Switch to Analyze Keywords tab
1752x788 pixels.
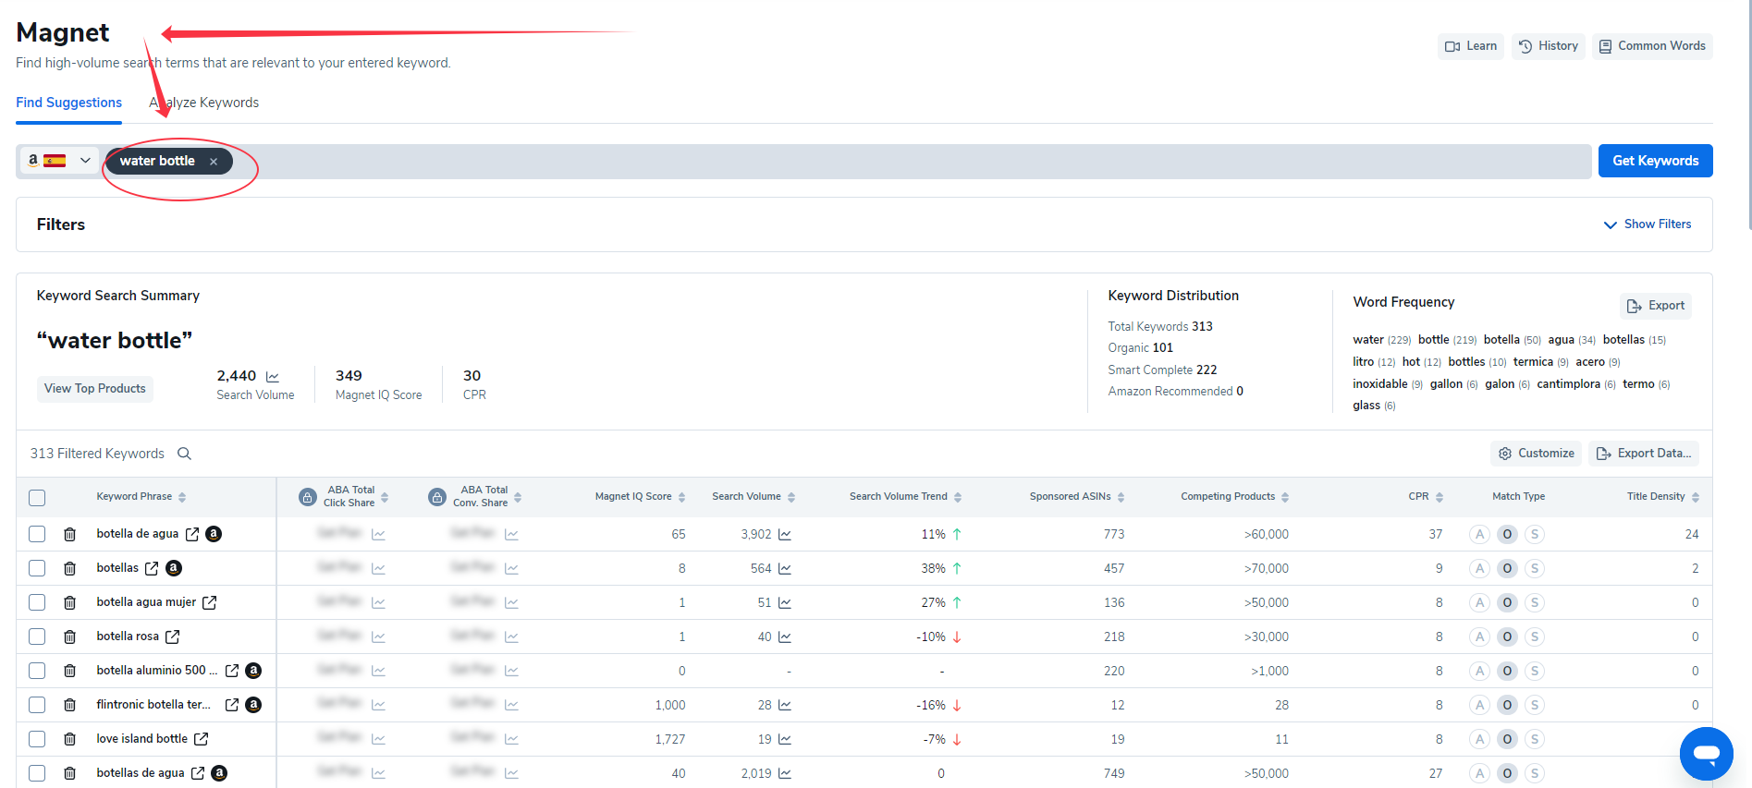coord(203,103)
